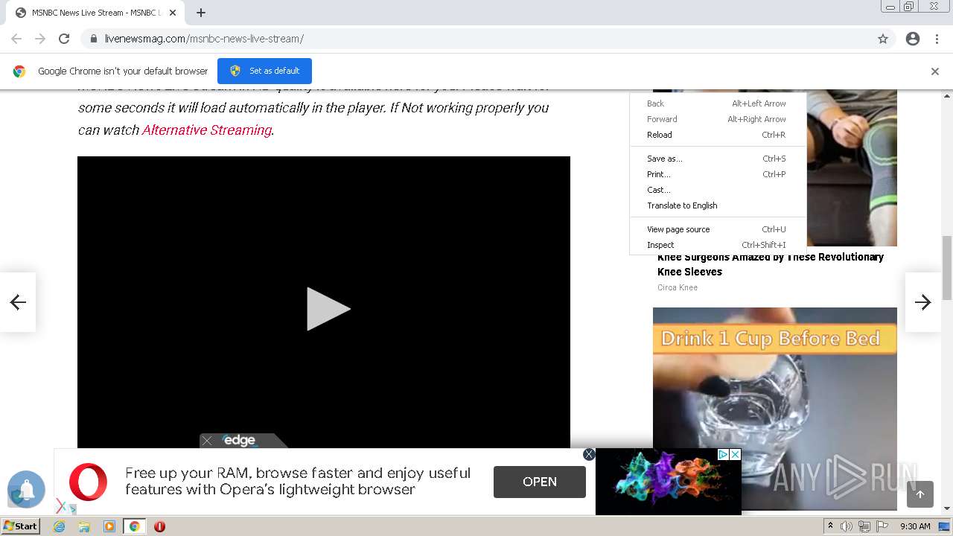Select Back in the context menu
The width and height of the screenshot is (953, 536).
pyautogui.click(x=716, y=103)
